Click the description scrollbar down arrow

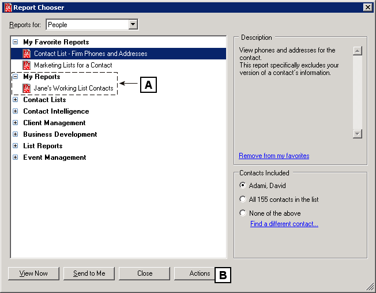358,134
